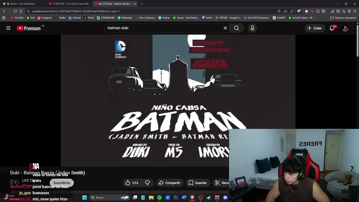Open the Instagram bookmark

[x=45, y=18]
